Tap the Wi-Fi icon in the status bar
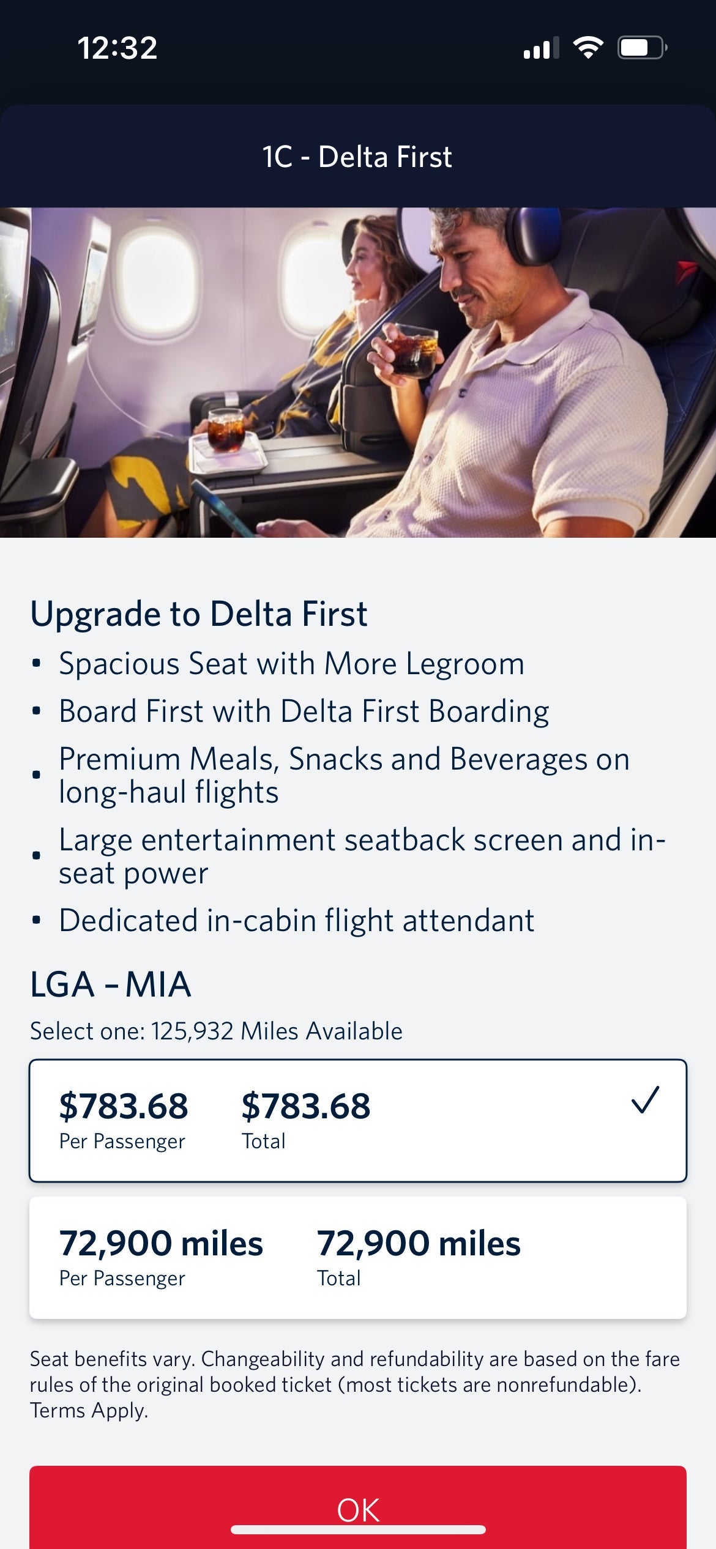 click(589, 48)
